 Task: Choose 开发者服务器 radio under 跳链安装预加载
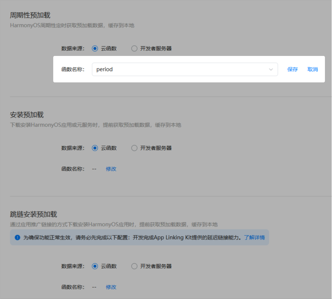click(134, 266)
